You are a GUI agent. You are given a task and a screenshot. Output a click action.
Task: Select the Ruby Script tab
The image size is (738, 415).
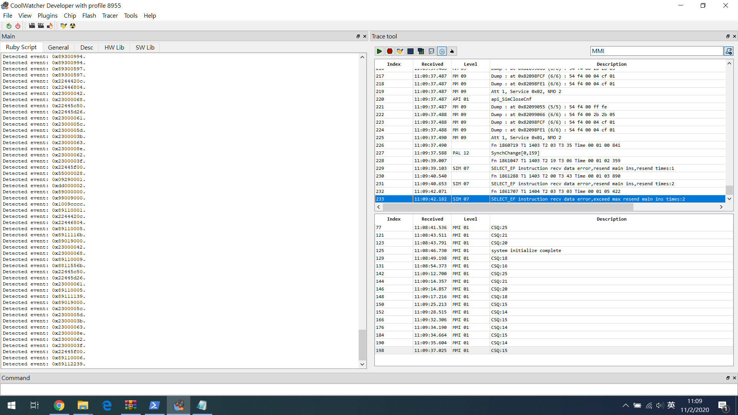click(21, 47)
